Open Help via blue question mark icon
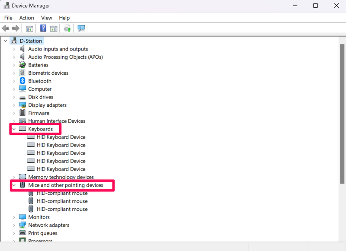 click(43, 29)
